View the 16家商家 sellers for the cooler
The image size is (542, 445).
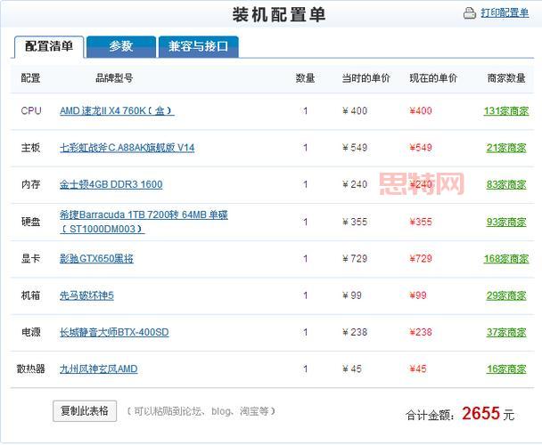(x=507, y=369)
